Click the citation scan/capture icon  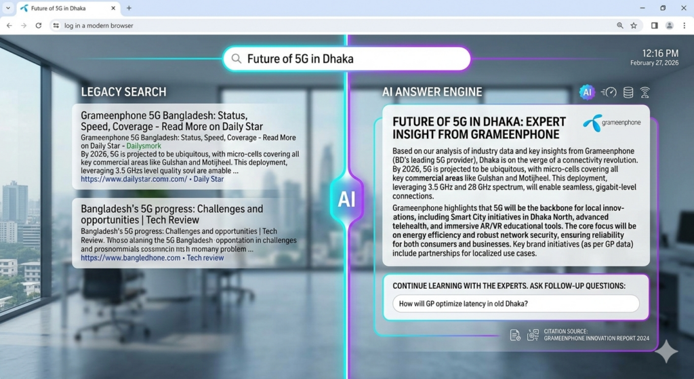click(533, 335)
